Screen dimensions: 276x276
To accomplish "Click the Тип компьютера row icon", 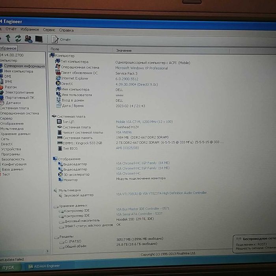I will 58,61.
